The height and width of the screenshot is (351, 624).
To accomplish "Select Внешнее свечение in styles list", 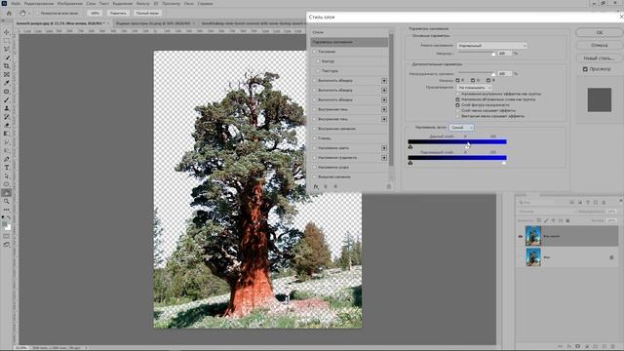I will tap(349, 176).
